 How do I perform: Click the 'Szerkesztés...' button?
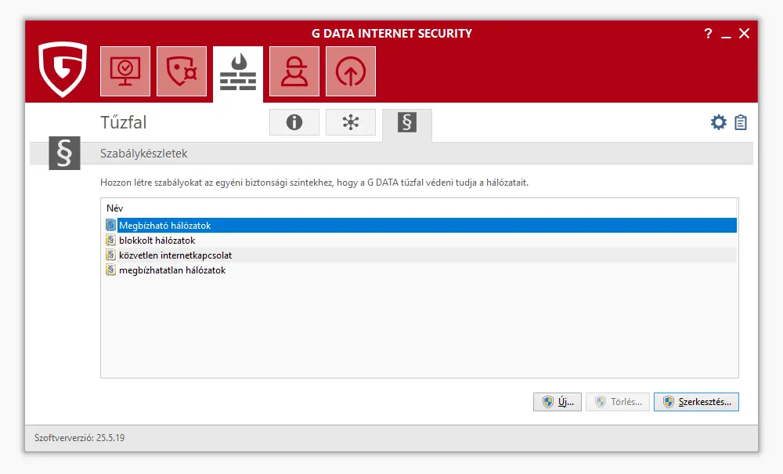tap(696, 402)
